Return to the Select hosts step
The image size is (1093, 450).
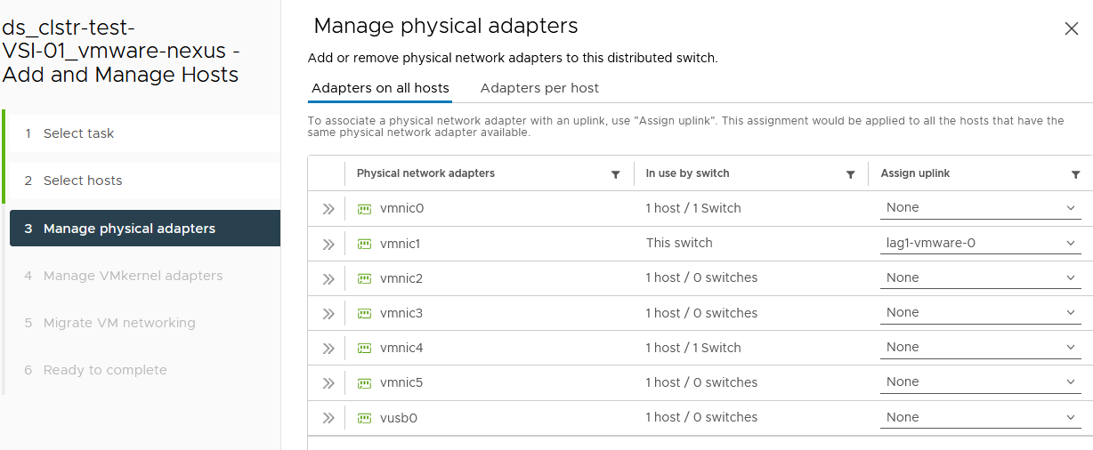pyautogui.click(x=83, y=181)
